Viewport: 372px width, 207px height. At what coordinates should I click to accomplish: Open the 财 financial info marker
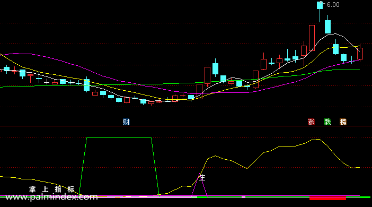(x=126, y=122)
